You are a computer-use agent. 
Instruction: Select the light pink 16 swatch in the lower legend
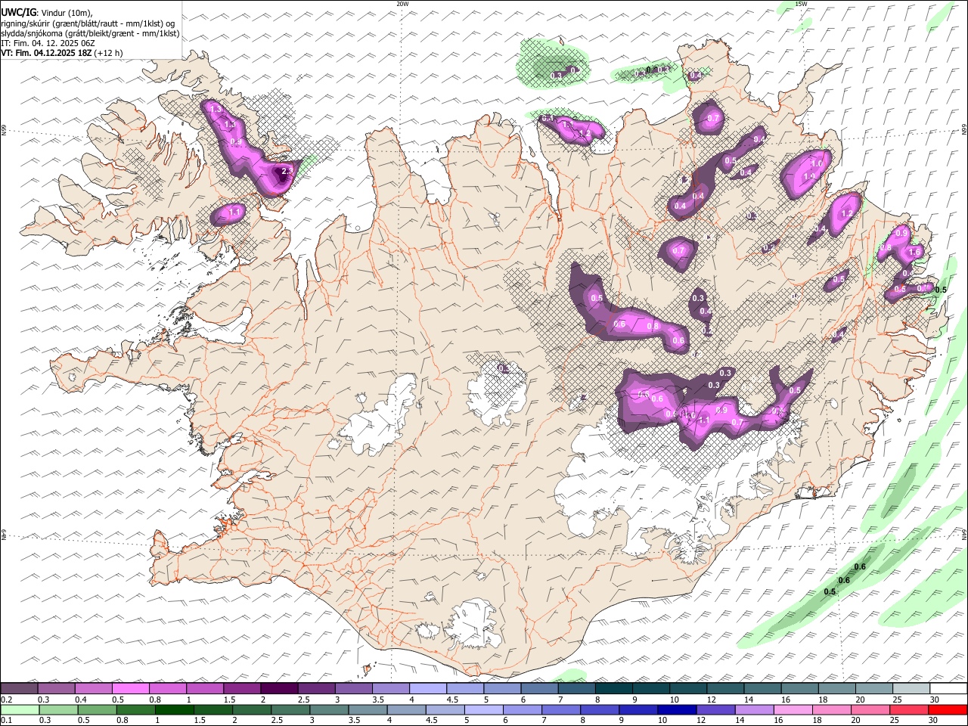[x=793, y=709]
